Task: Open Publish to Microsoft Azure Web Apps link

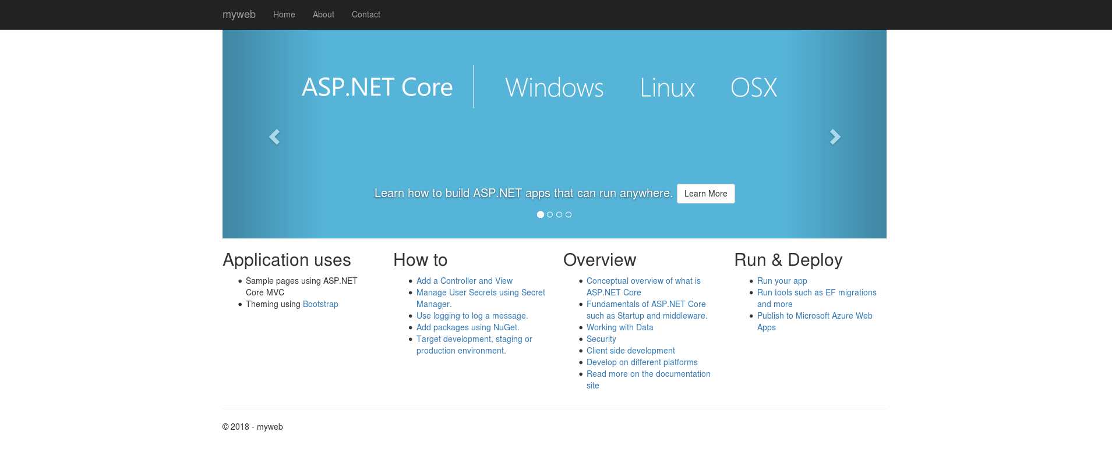Action: 814,322
